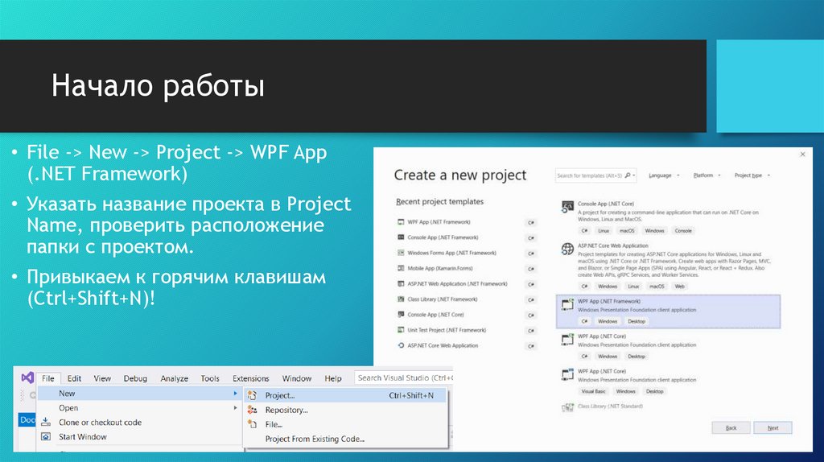824x462 pixels.
Task: Click the Next button
Action: click(772, 428)
